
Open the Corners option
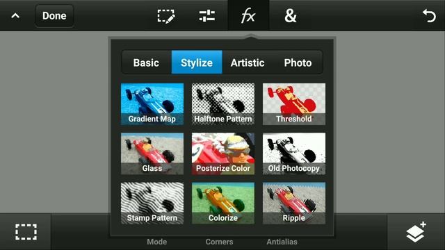click(219, 242)
